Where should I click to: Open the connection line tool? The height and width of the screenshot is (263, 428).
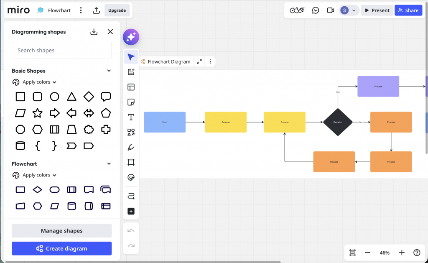tap(131, 195)
